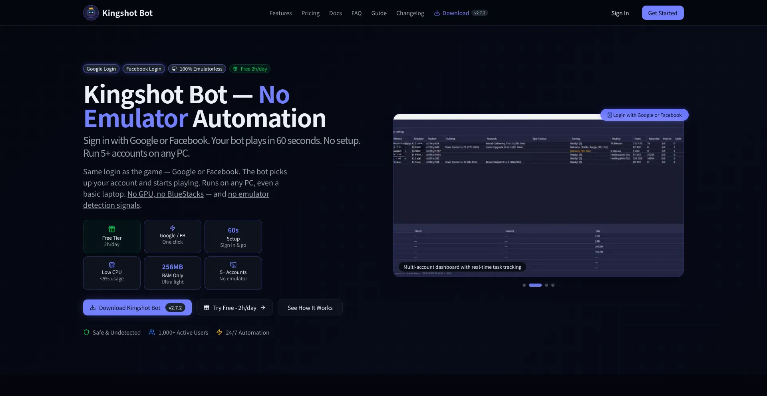Select the first carousel dot

point(524,285)
